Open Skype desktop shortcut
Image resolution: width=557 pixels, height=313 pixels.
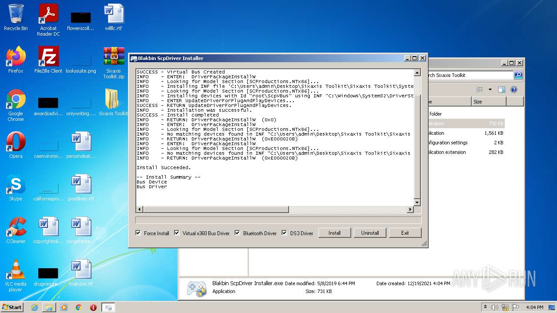16,188
